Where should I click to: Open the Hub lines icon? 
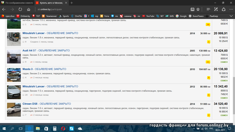pyautogui.click(x=208, y=9)
